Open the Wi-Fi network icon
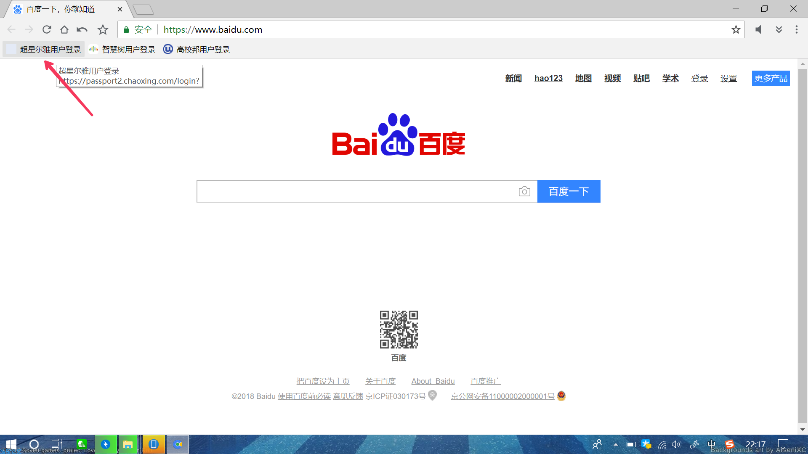This screenshot has height=454, width=808. [662, 444]
